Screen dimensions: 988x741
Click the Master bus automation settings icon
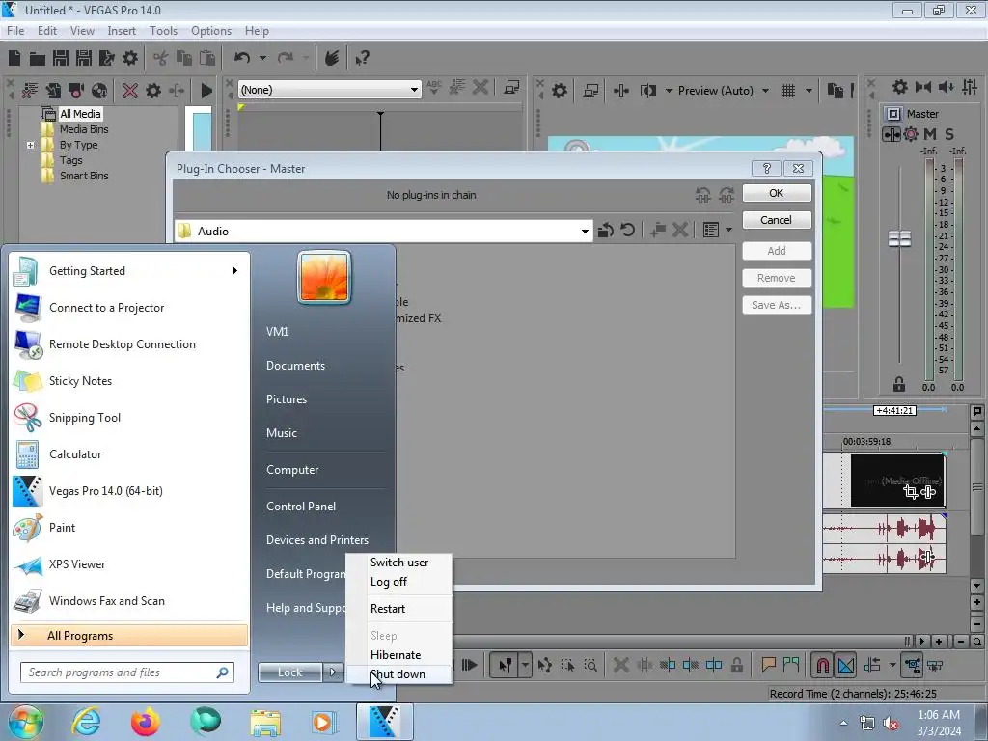[x=911, y=134]
